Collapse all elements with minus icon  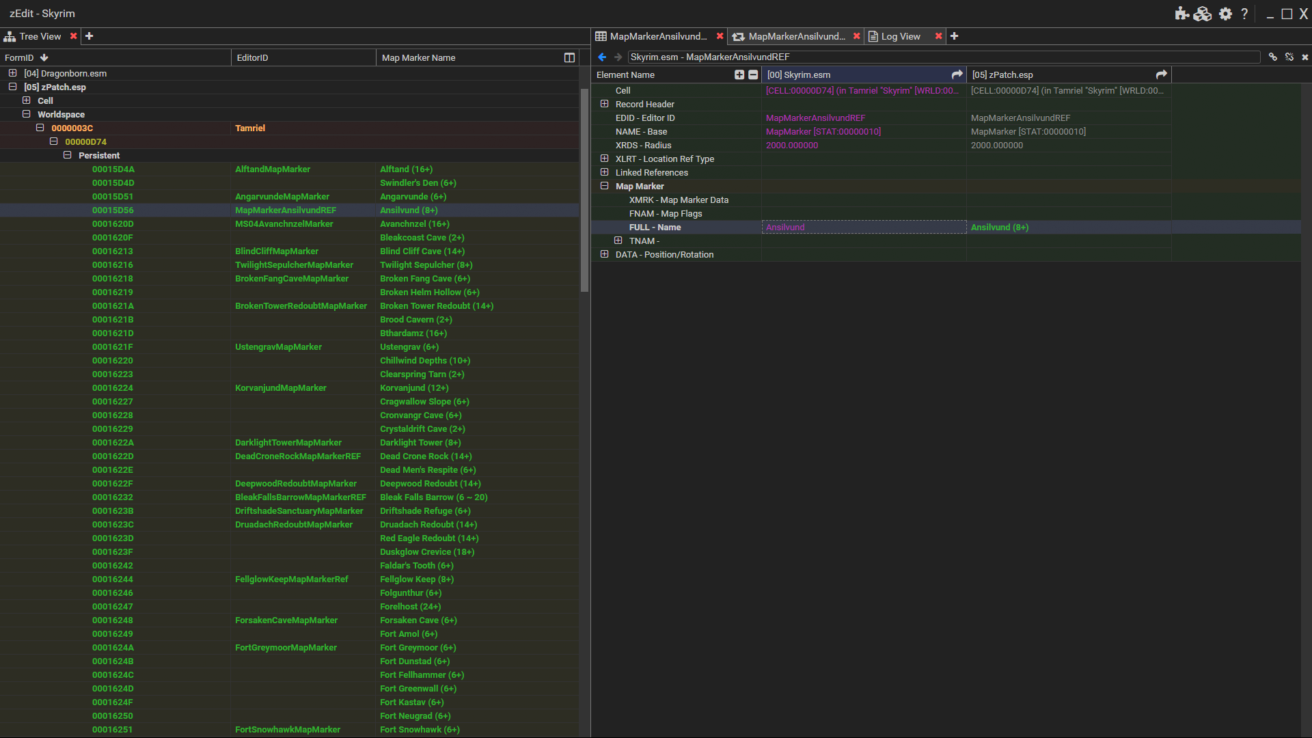pos(753,75)
